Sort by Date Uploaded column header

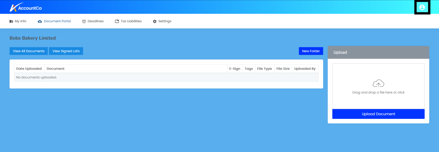(x=29, y=69)
